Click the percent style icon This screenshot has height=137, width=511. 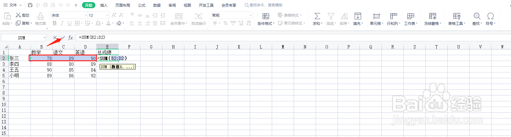[225, 23]
